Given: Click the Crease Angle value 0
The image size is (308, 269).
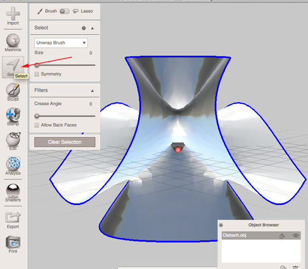Looking at the screenshot, I should click(x=91, y=104).
